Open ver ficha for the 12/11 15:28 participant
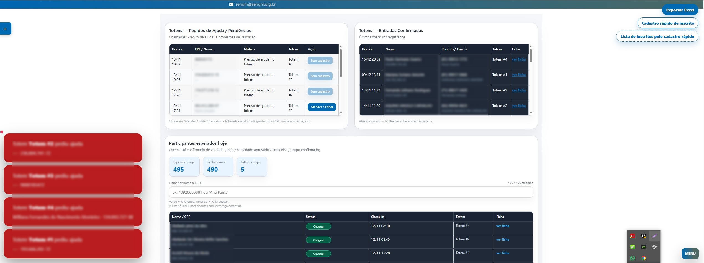This screenshot has width=704, height=263. tap(503, 253)
